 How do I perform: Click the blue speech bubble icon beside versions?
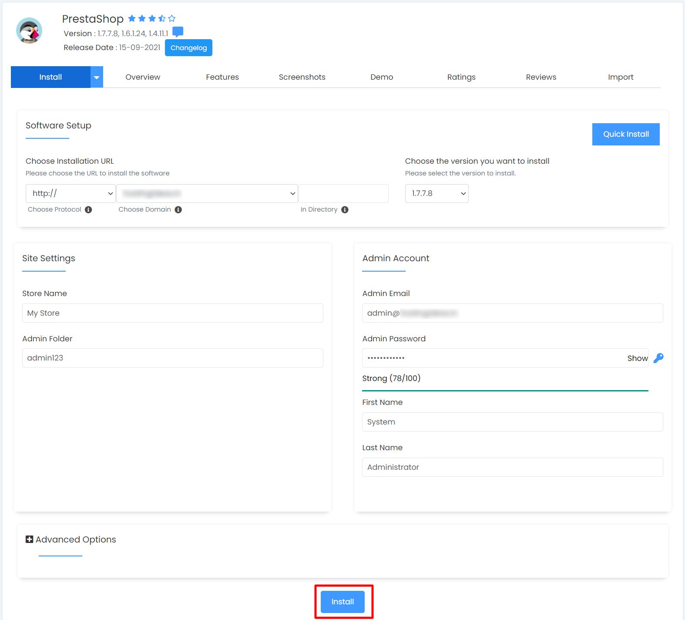coord(178,32)
